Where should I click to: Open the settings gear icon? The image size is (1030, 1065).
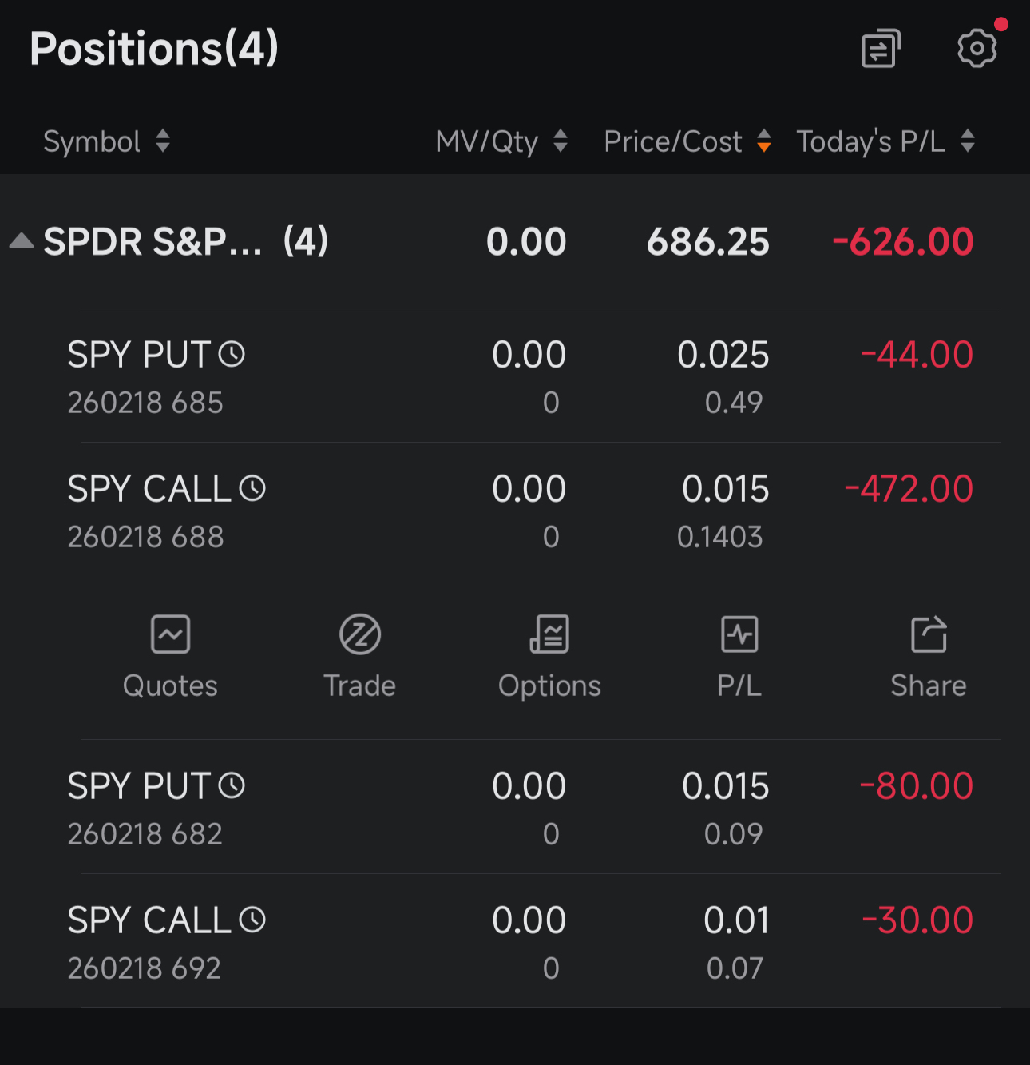(x=977, y=49)
